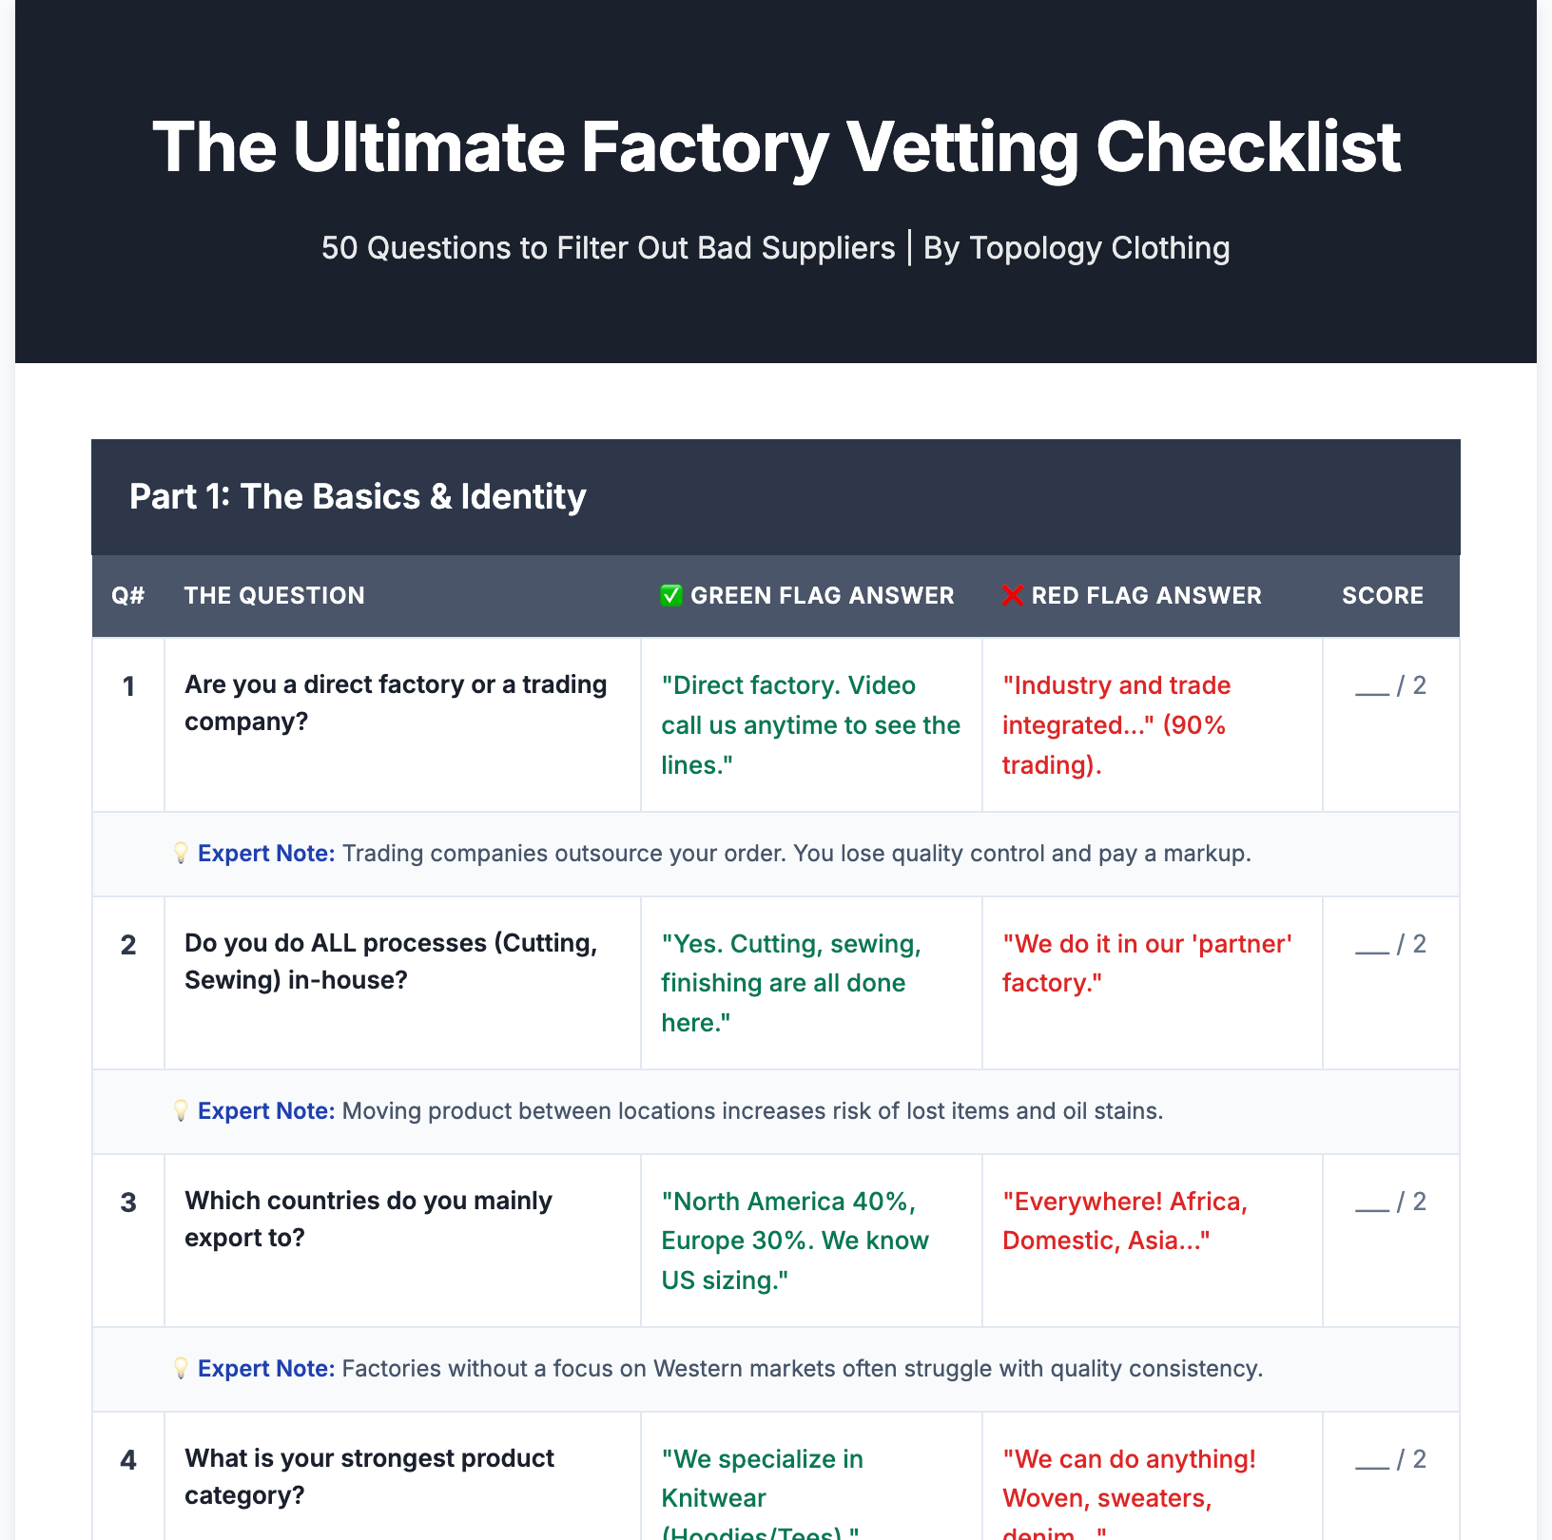This screenshot has height=1540, width=1552.
Task: Click THE QUESTION column header
Action: tap(274, 596)
